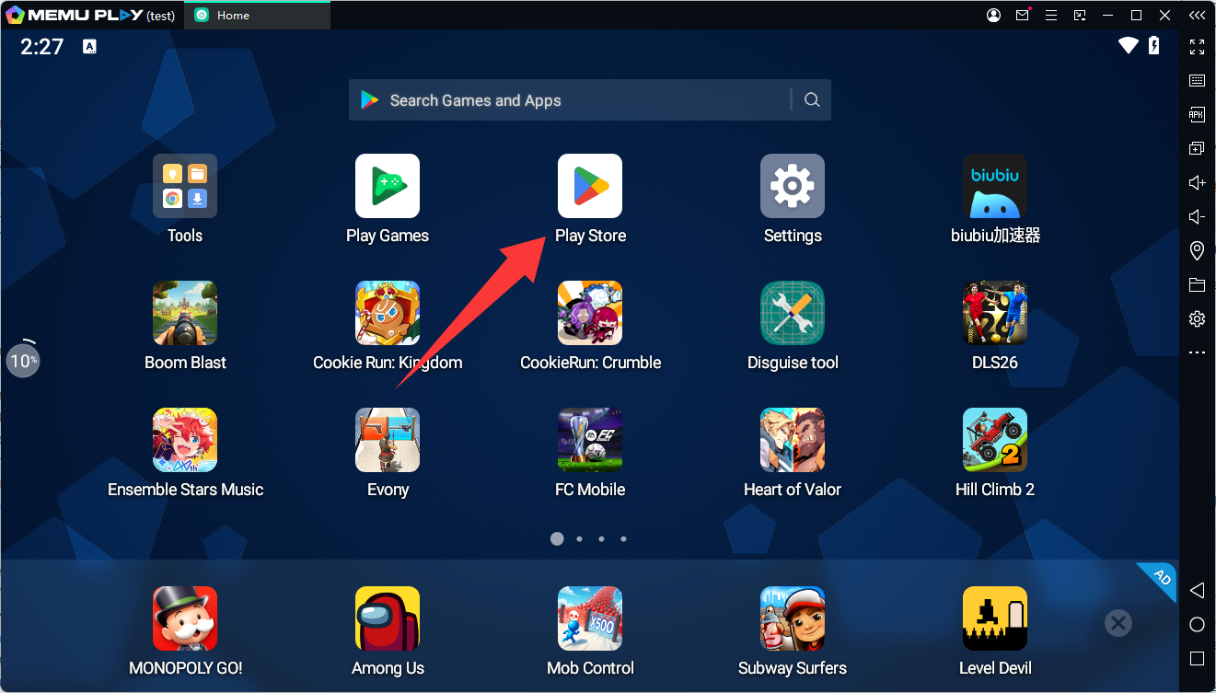Tap the Android home button

[x=1197, y=625]
